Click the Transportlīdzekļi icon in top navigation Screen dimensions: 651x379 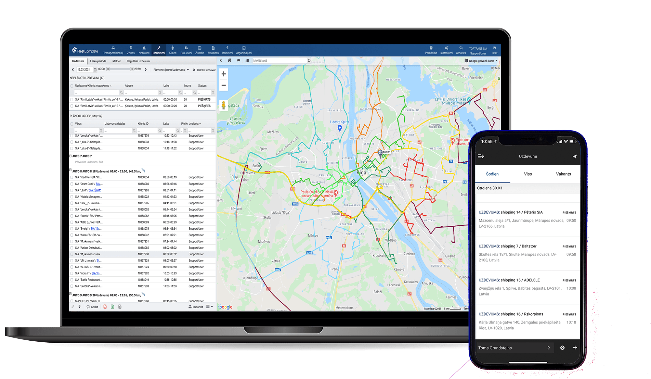coord(112,50)
